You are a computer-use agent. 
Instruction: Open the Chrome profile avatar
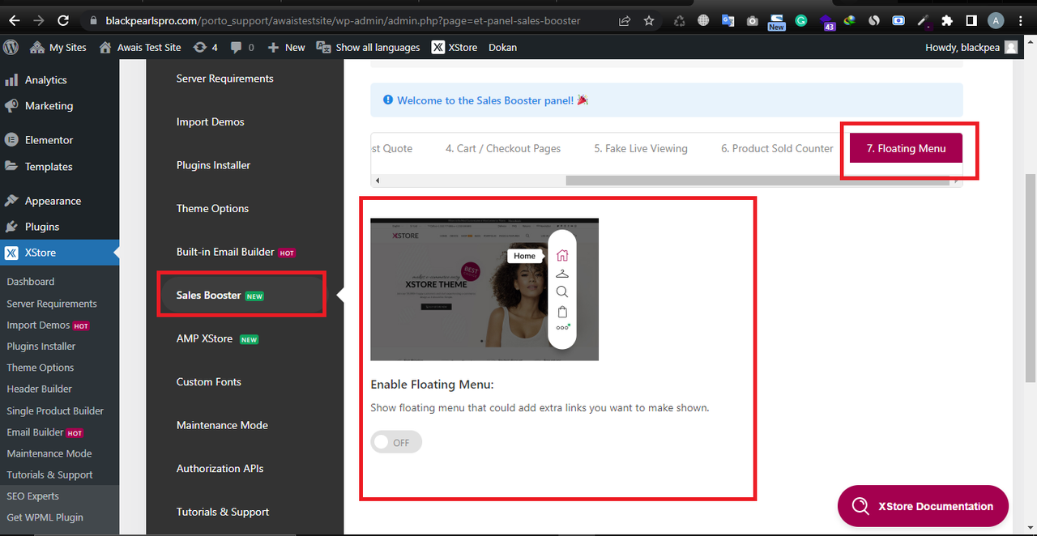(x=996, y=21)
